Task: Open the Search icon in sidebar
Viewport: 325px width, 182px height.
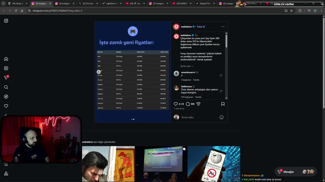Action: [6, 87]
